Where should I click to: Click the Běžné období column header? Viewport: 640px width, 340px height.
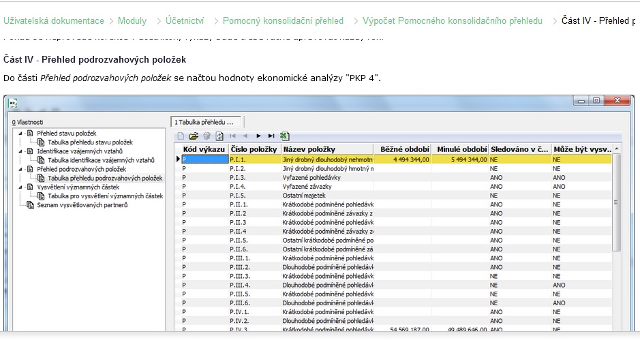(x=402, y=149)
